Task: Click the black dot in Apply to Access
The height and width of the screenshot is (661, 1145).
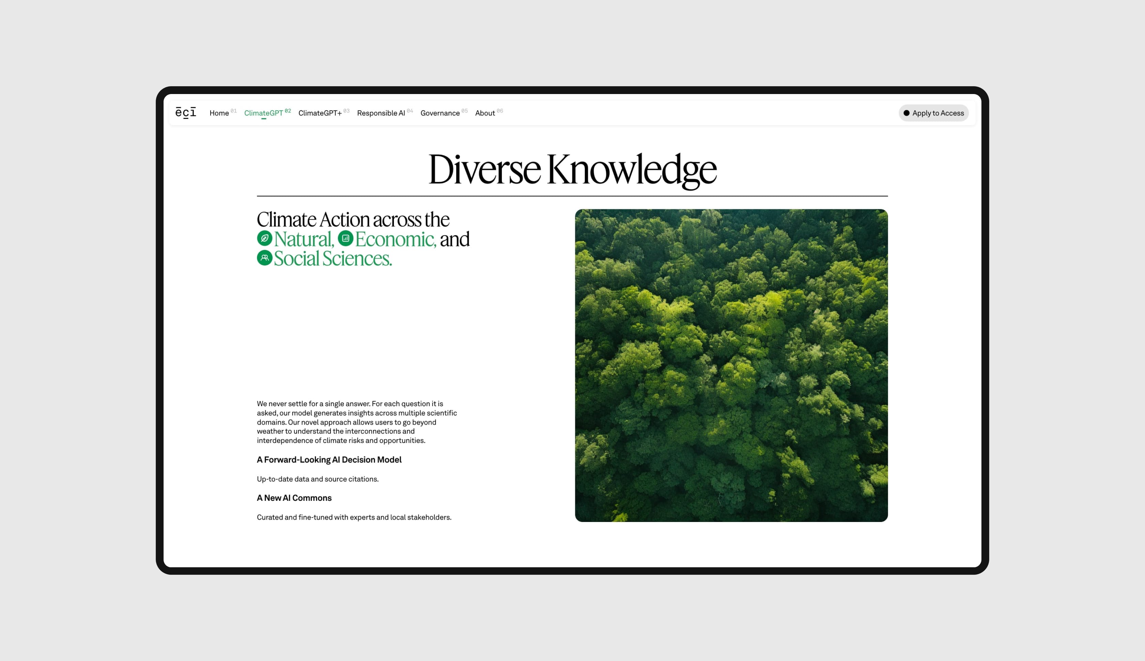Action: (x=906, y=113)
